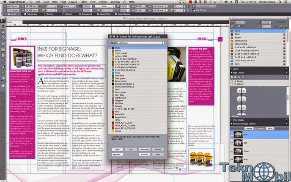Select the Item tool in tool palette
291x182 pixels.
click(x=3, y=26)
